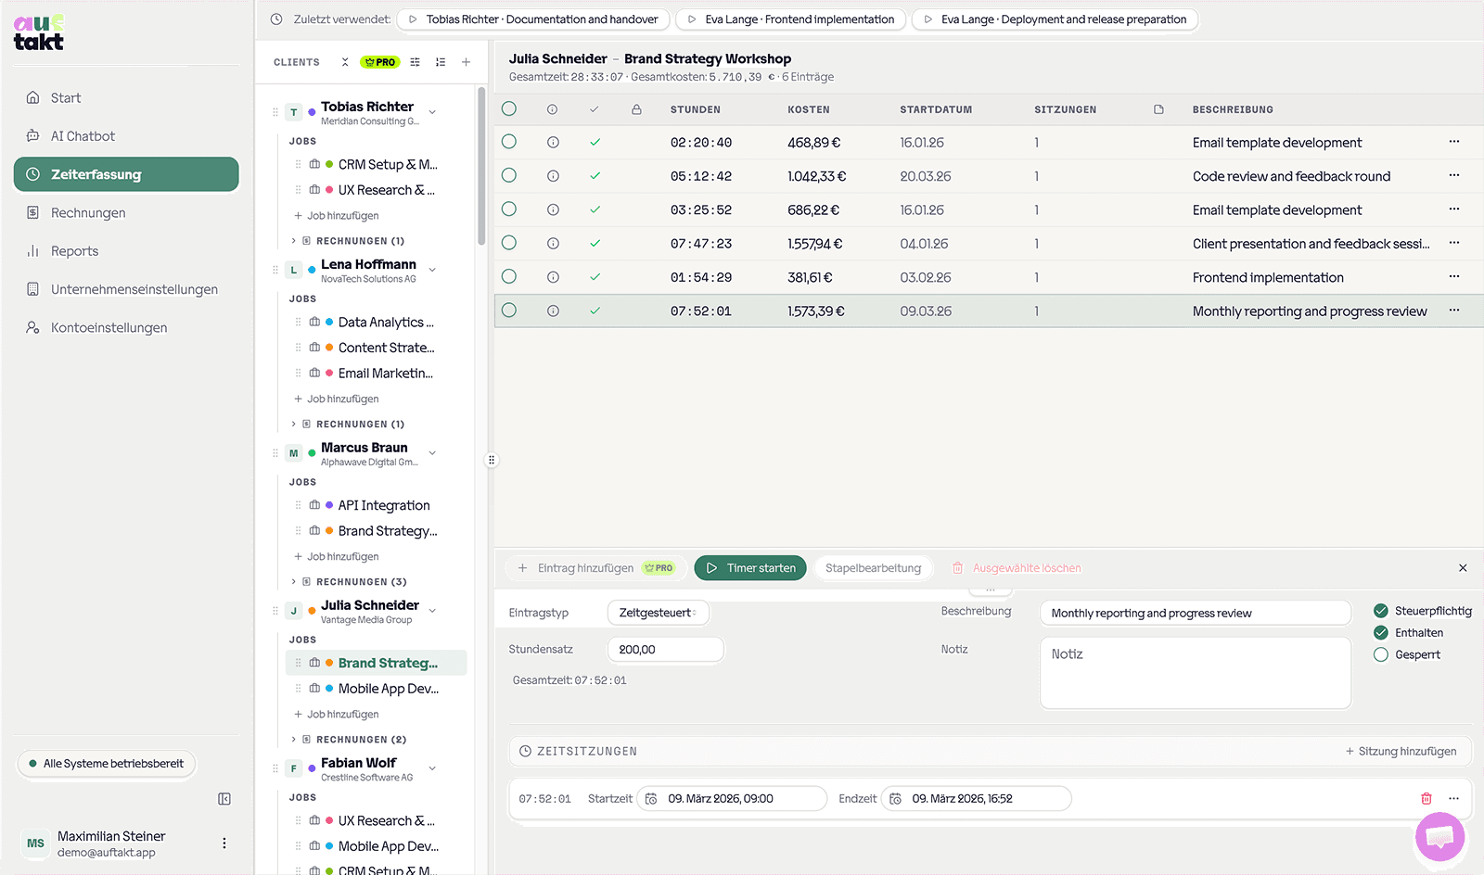Close the entry detail panel
Viewport: 1484px width, 875px height.
click(1463, 568)
